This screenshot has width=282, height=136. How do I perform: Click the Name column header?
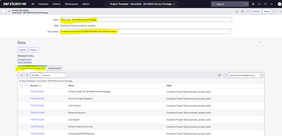click(x=71, y=86)
